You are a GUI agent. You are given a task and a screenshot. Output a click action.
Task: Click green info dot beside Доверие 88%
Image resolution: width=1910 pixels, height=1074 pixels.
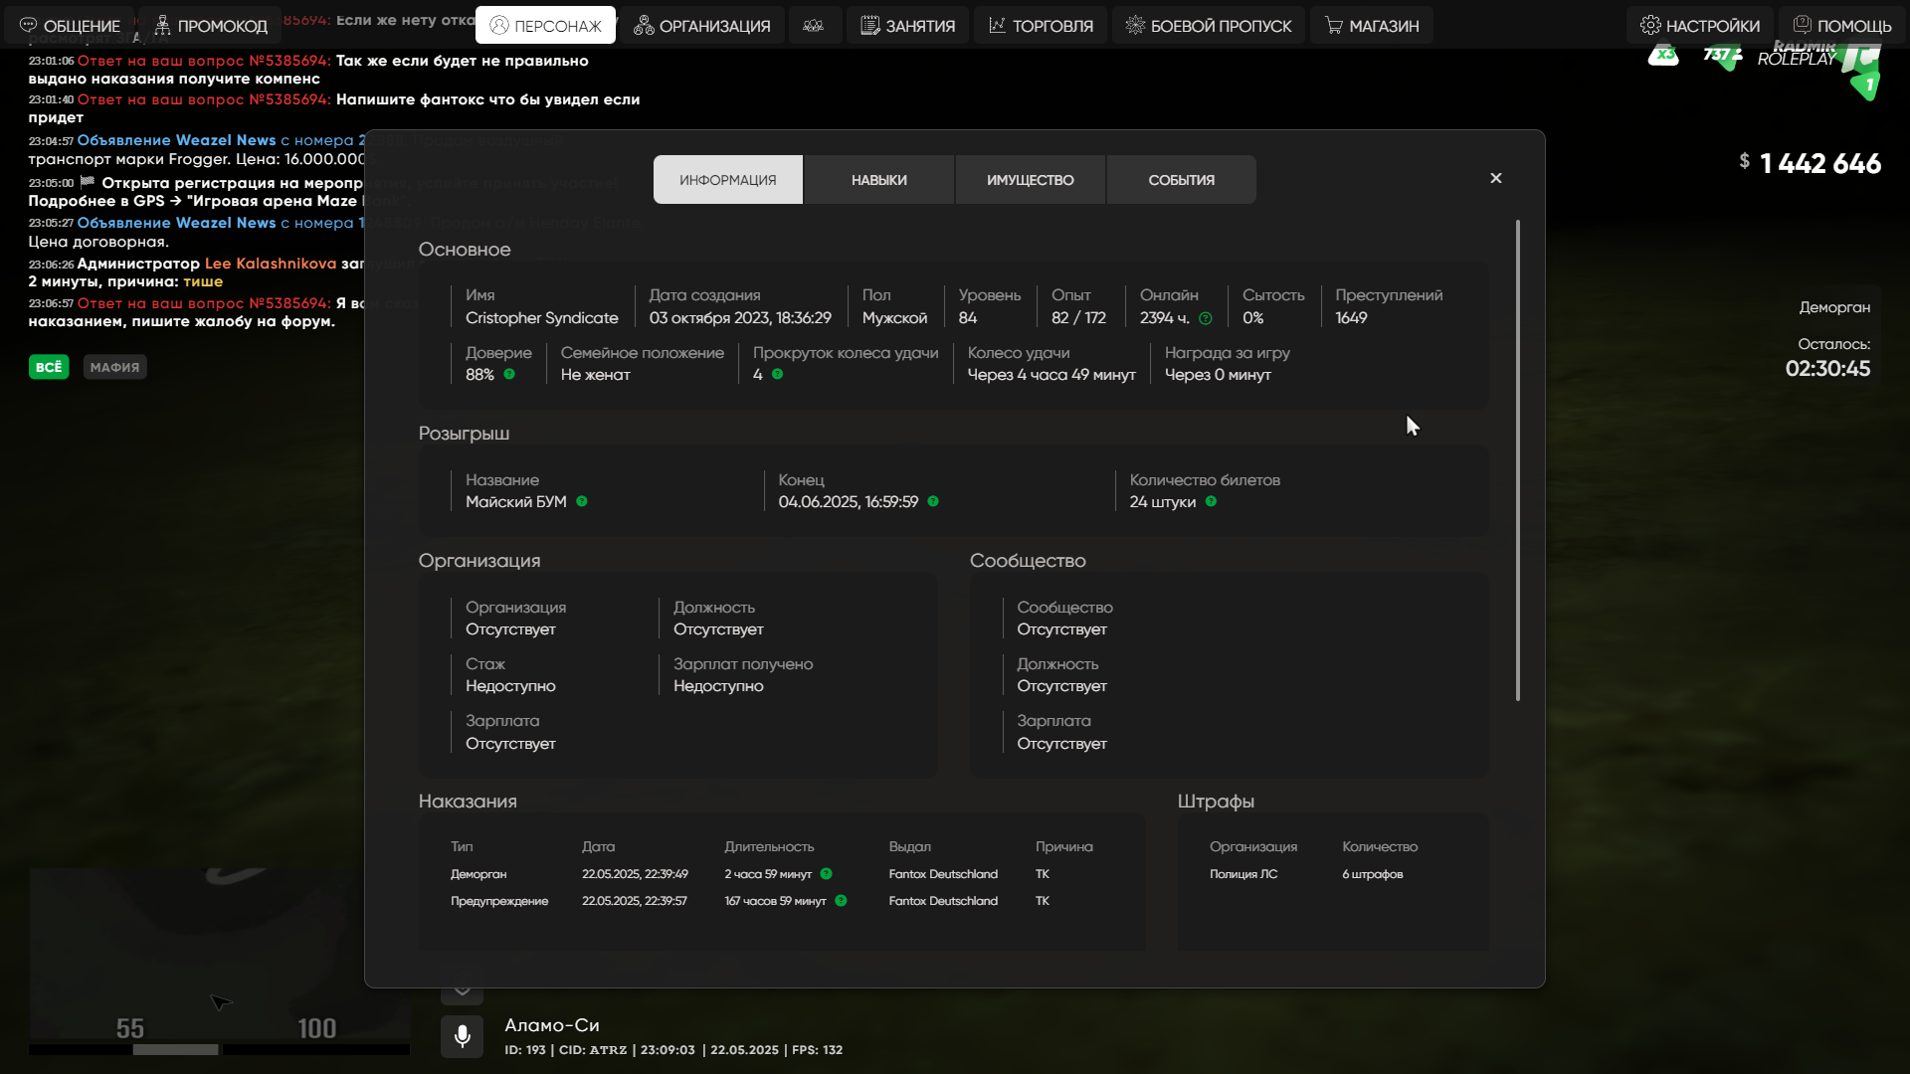pos(509,374)
